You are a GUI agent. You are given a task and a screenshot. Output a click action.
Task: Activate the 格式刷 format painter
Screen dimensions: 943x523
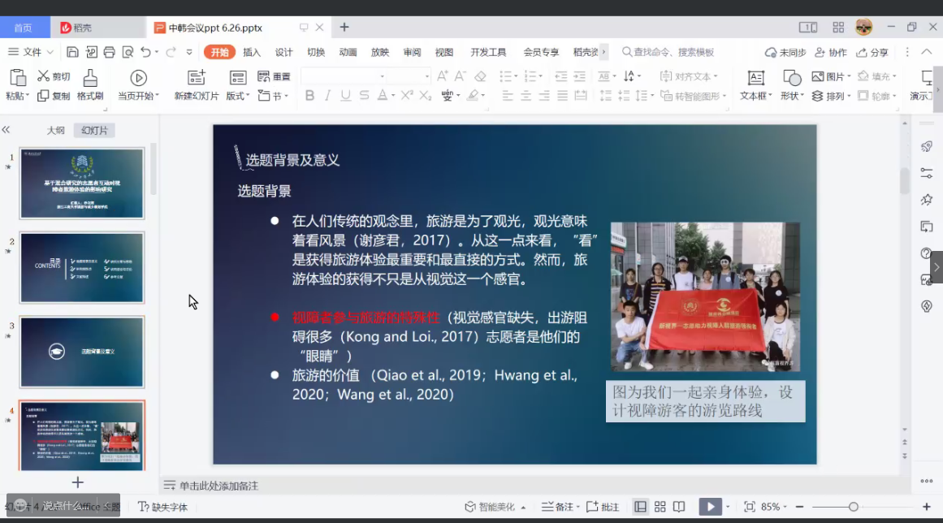pos(90,85)
